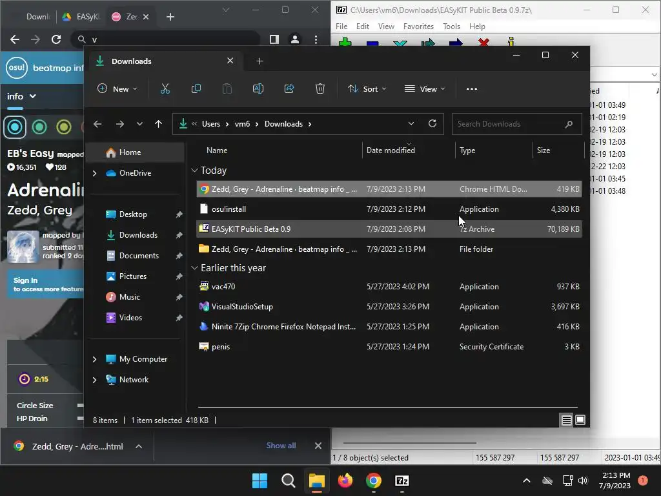This screenshot has height=496, width=661.
Task: Click the vm6 breadcrumb in address bar
Action: click(243, 124)
